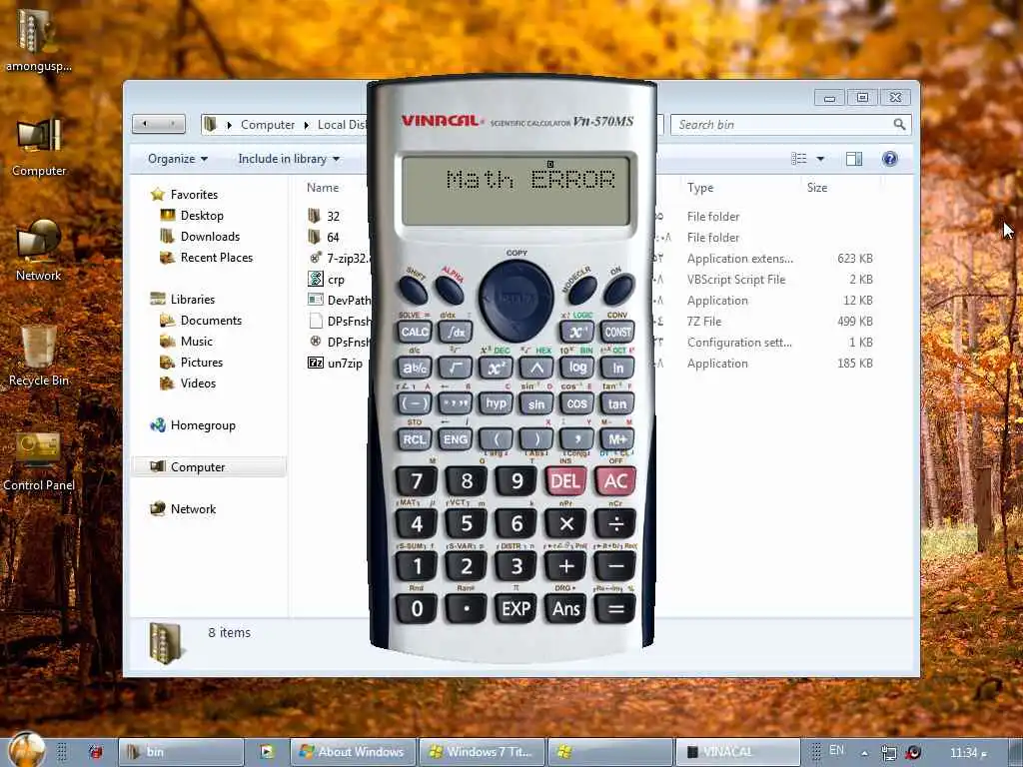Click the red DEL key
The image size is (1023, 767).
point(565,481)
